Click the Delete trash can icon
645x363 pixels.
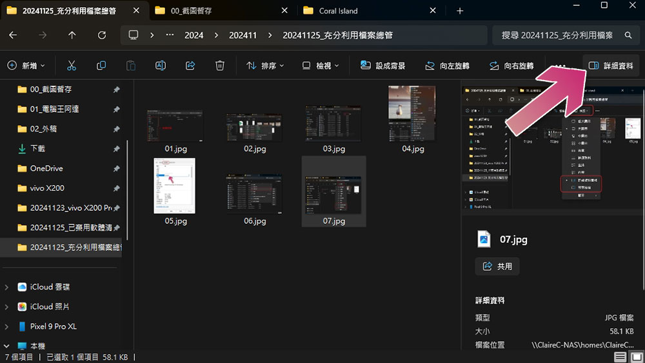[x=220, y=65]
